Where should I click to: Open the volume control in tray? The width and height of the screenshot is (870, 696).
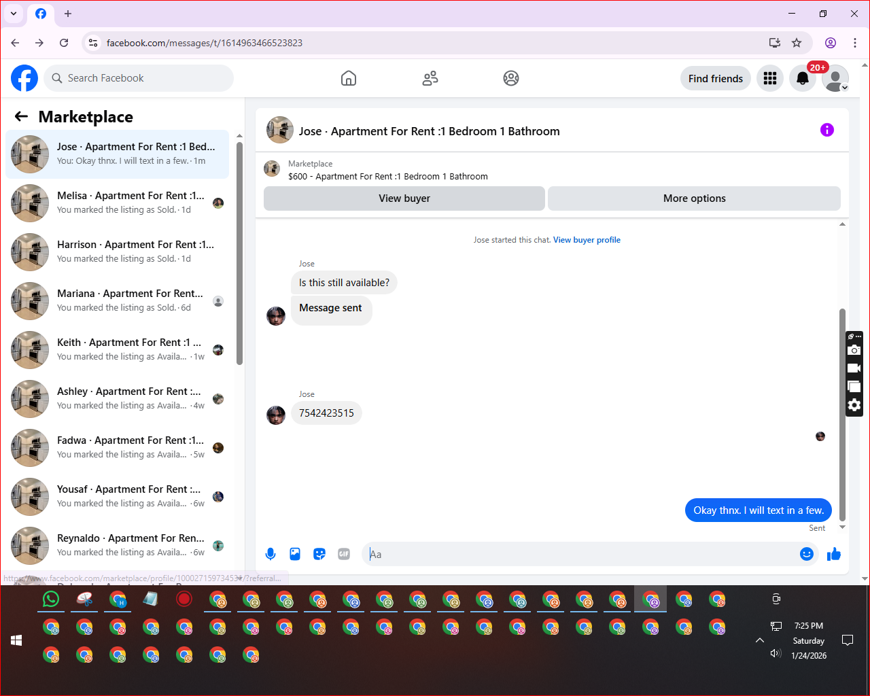(776, 653)
